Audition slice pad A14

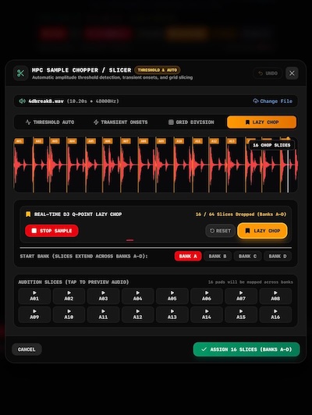207,314
